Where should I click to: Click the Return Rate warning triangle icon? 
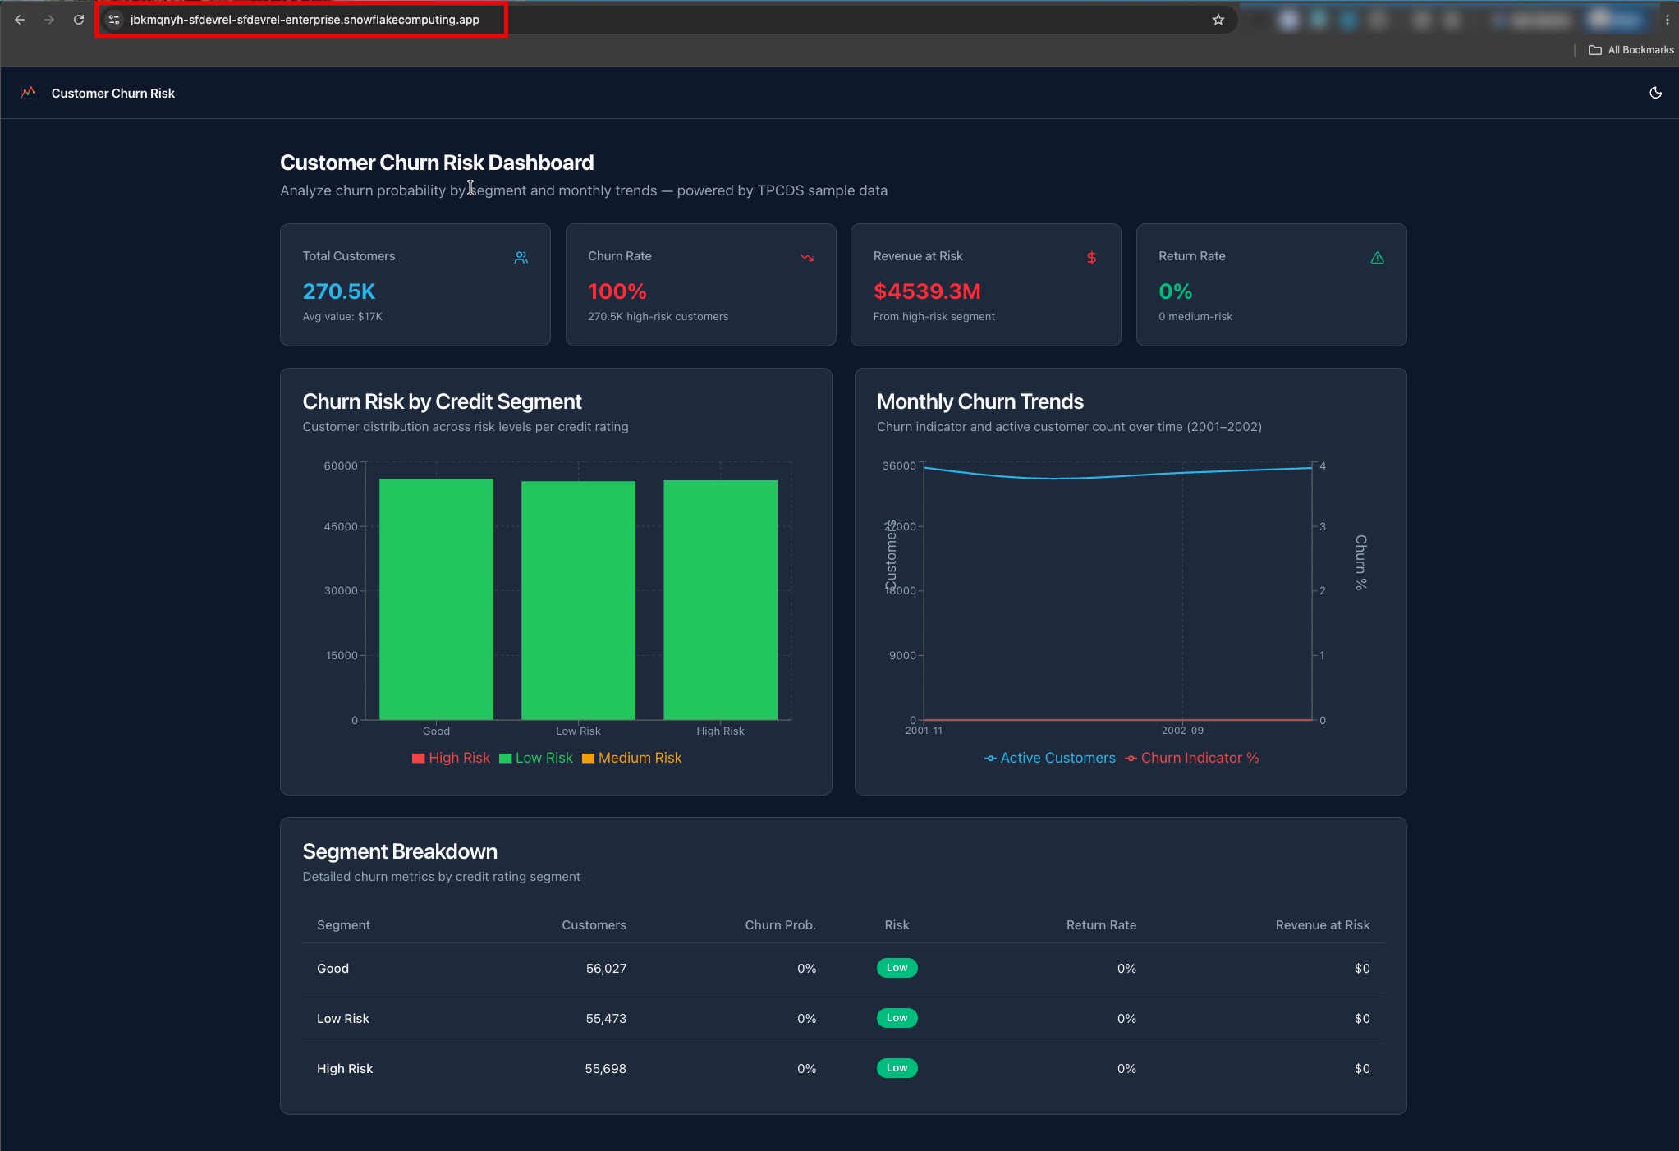coord(1378,258)
